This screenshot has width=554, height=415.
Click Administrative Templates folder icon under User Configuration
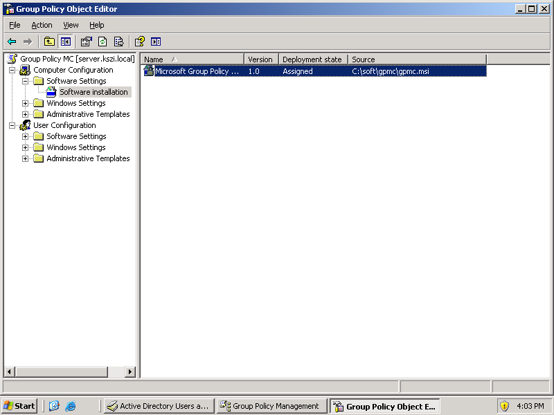[x=38, y=158]
